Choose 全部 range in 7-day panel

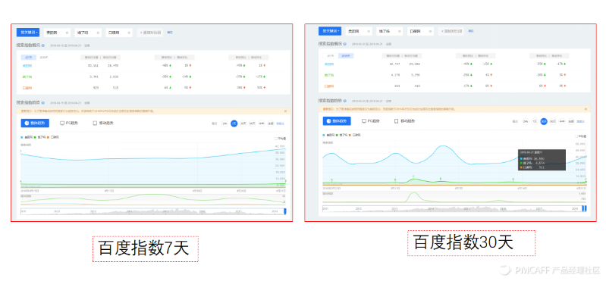[x=271, y=123]
